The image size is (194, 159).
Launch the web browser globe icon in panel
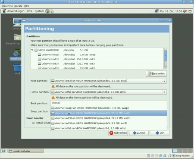47,11
